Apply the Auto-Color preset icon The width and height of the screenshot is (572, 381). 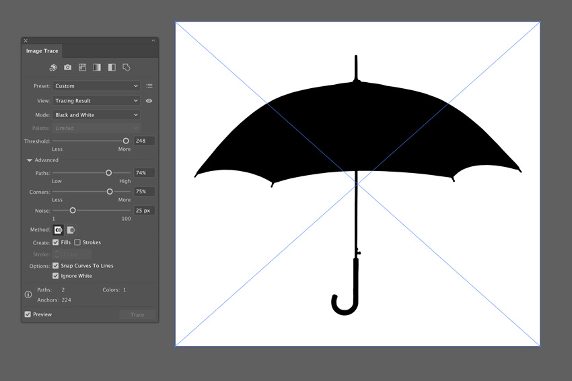pyautogui.click(x=53, y=67)
